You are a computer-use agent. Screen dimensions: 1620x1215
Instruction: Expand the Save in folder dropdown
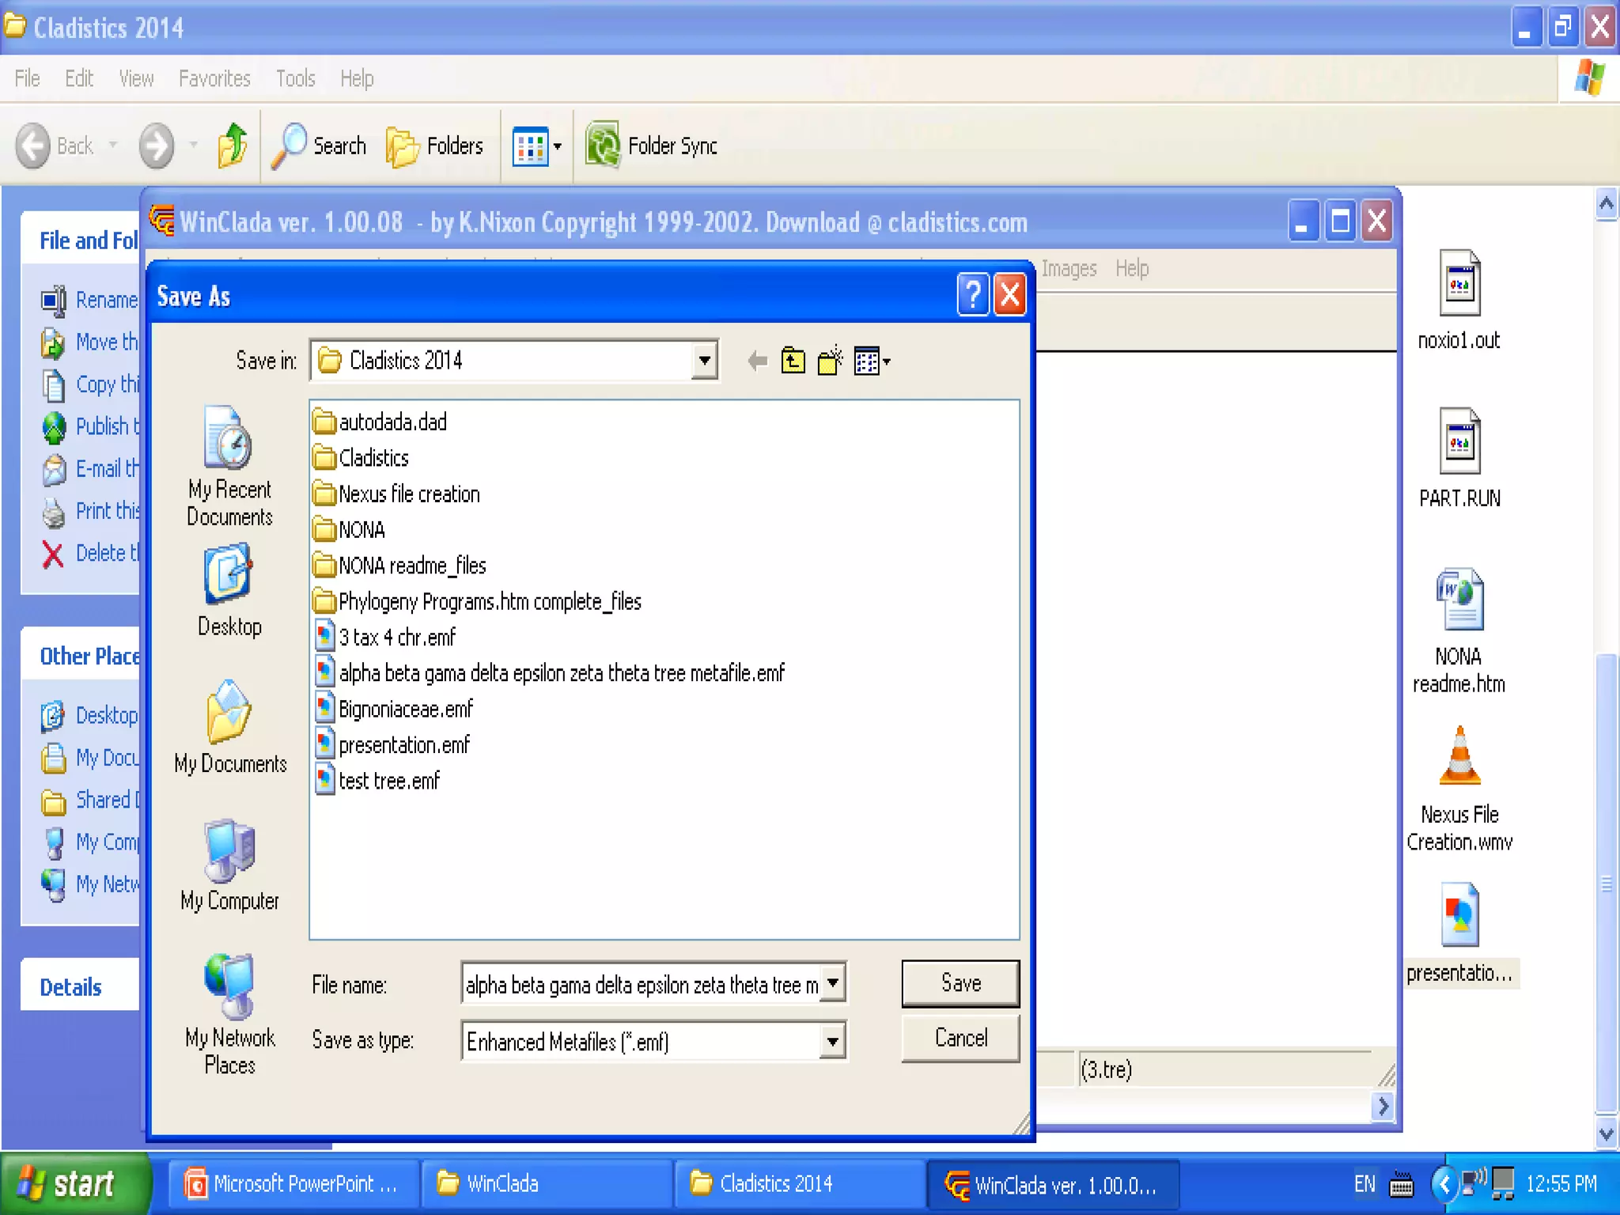coord(704,361)
